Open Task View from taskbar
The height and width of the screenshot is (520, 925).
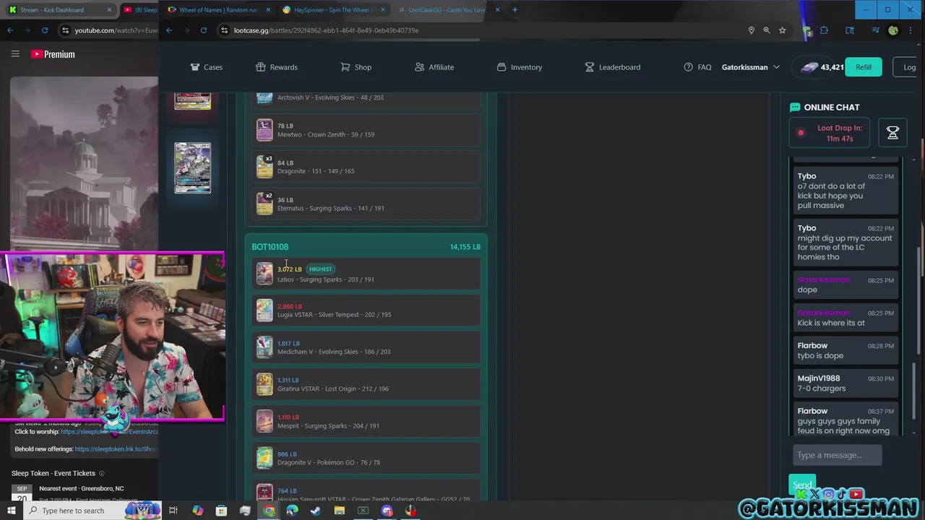coord(173,511)
